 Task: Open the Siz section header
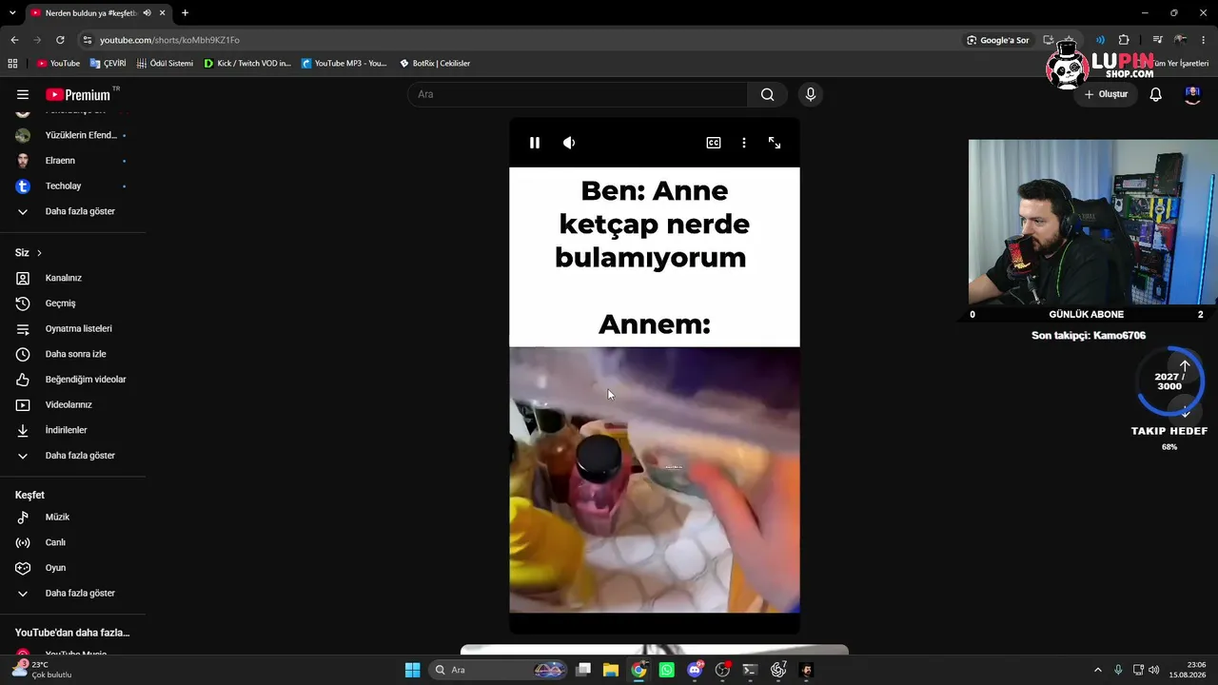(x=29, y=252)
